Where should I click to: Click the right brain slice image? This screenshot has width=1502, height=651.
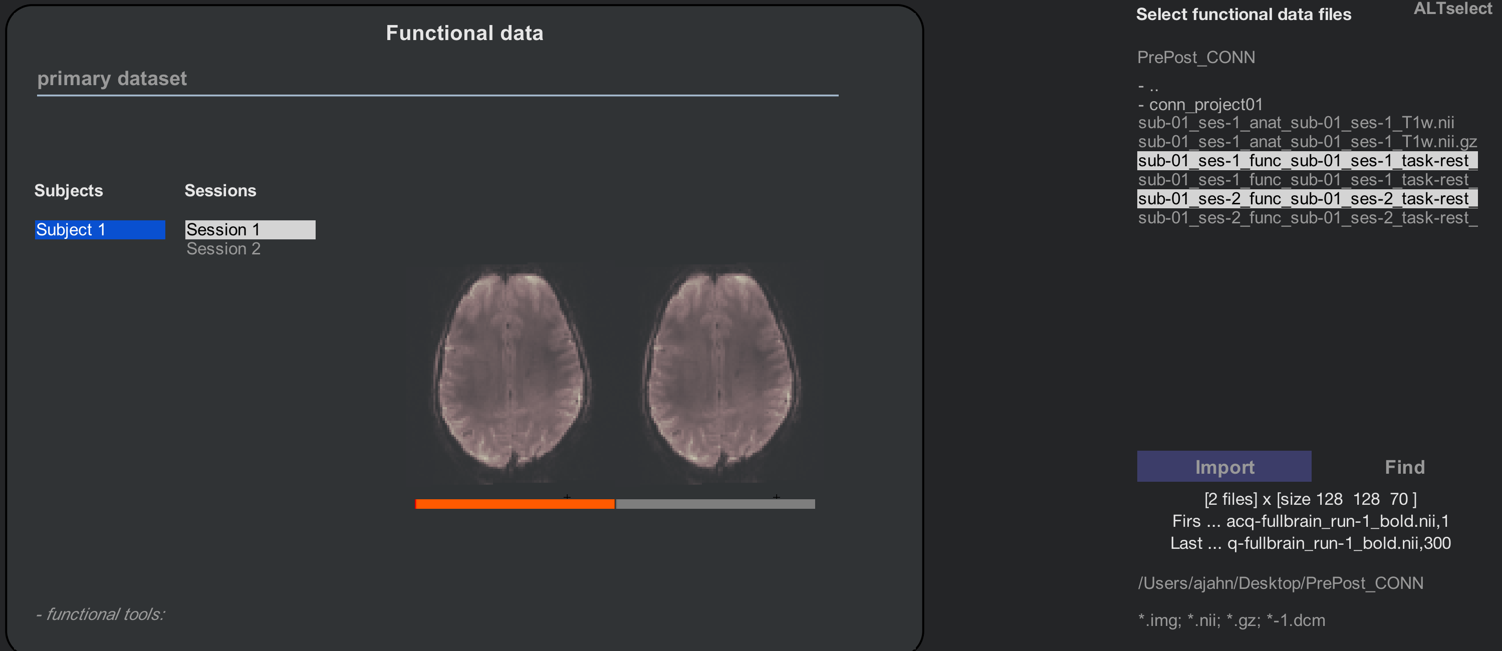(720, 373)
